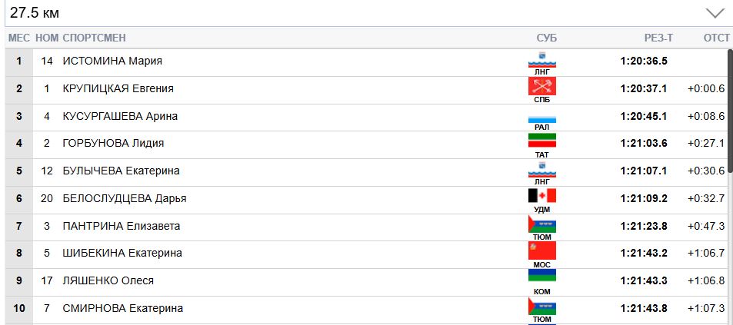Screen dimensions: 733x325
Task: Click the КОМ flag for Ляшенко Олеся
Action: (x=541, y=276)
